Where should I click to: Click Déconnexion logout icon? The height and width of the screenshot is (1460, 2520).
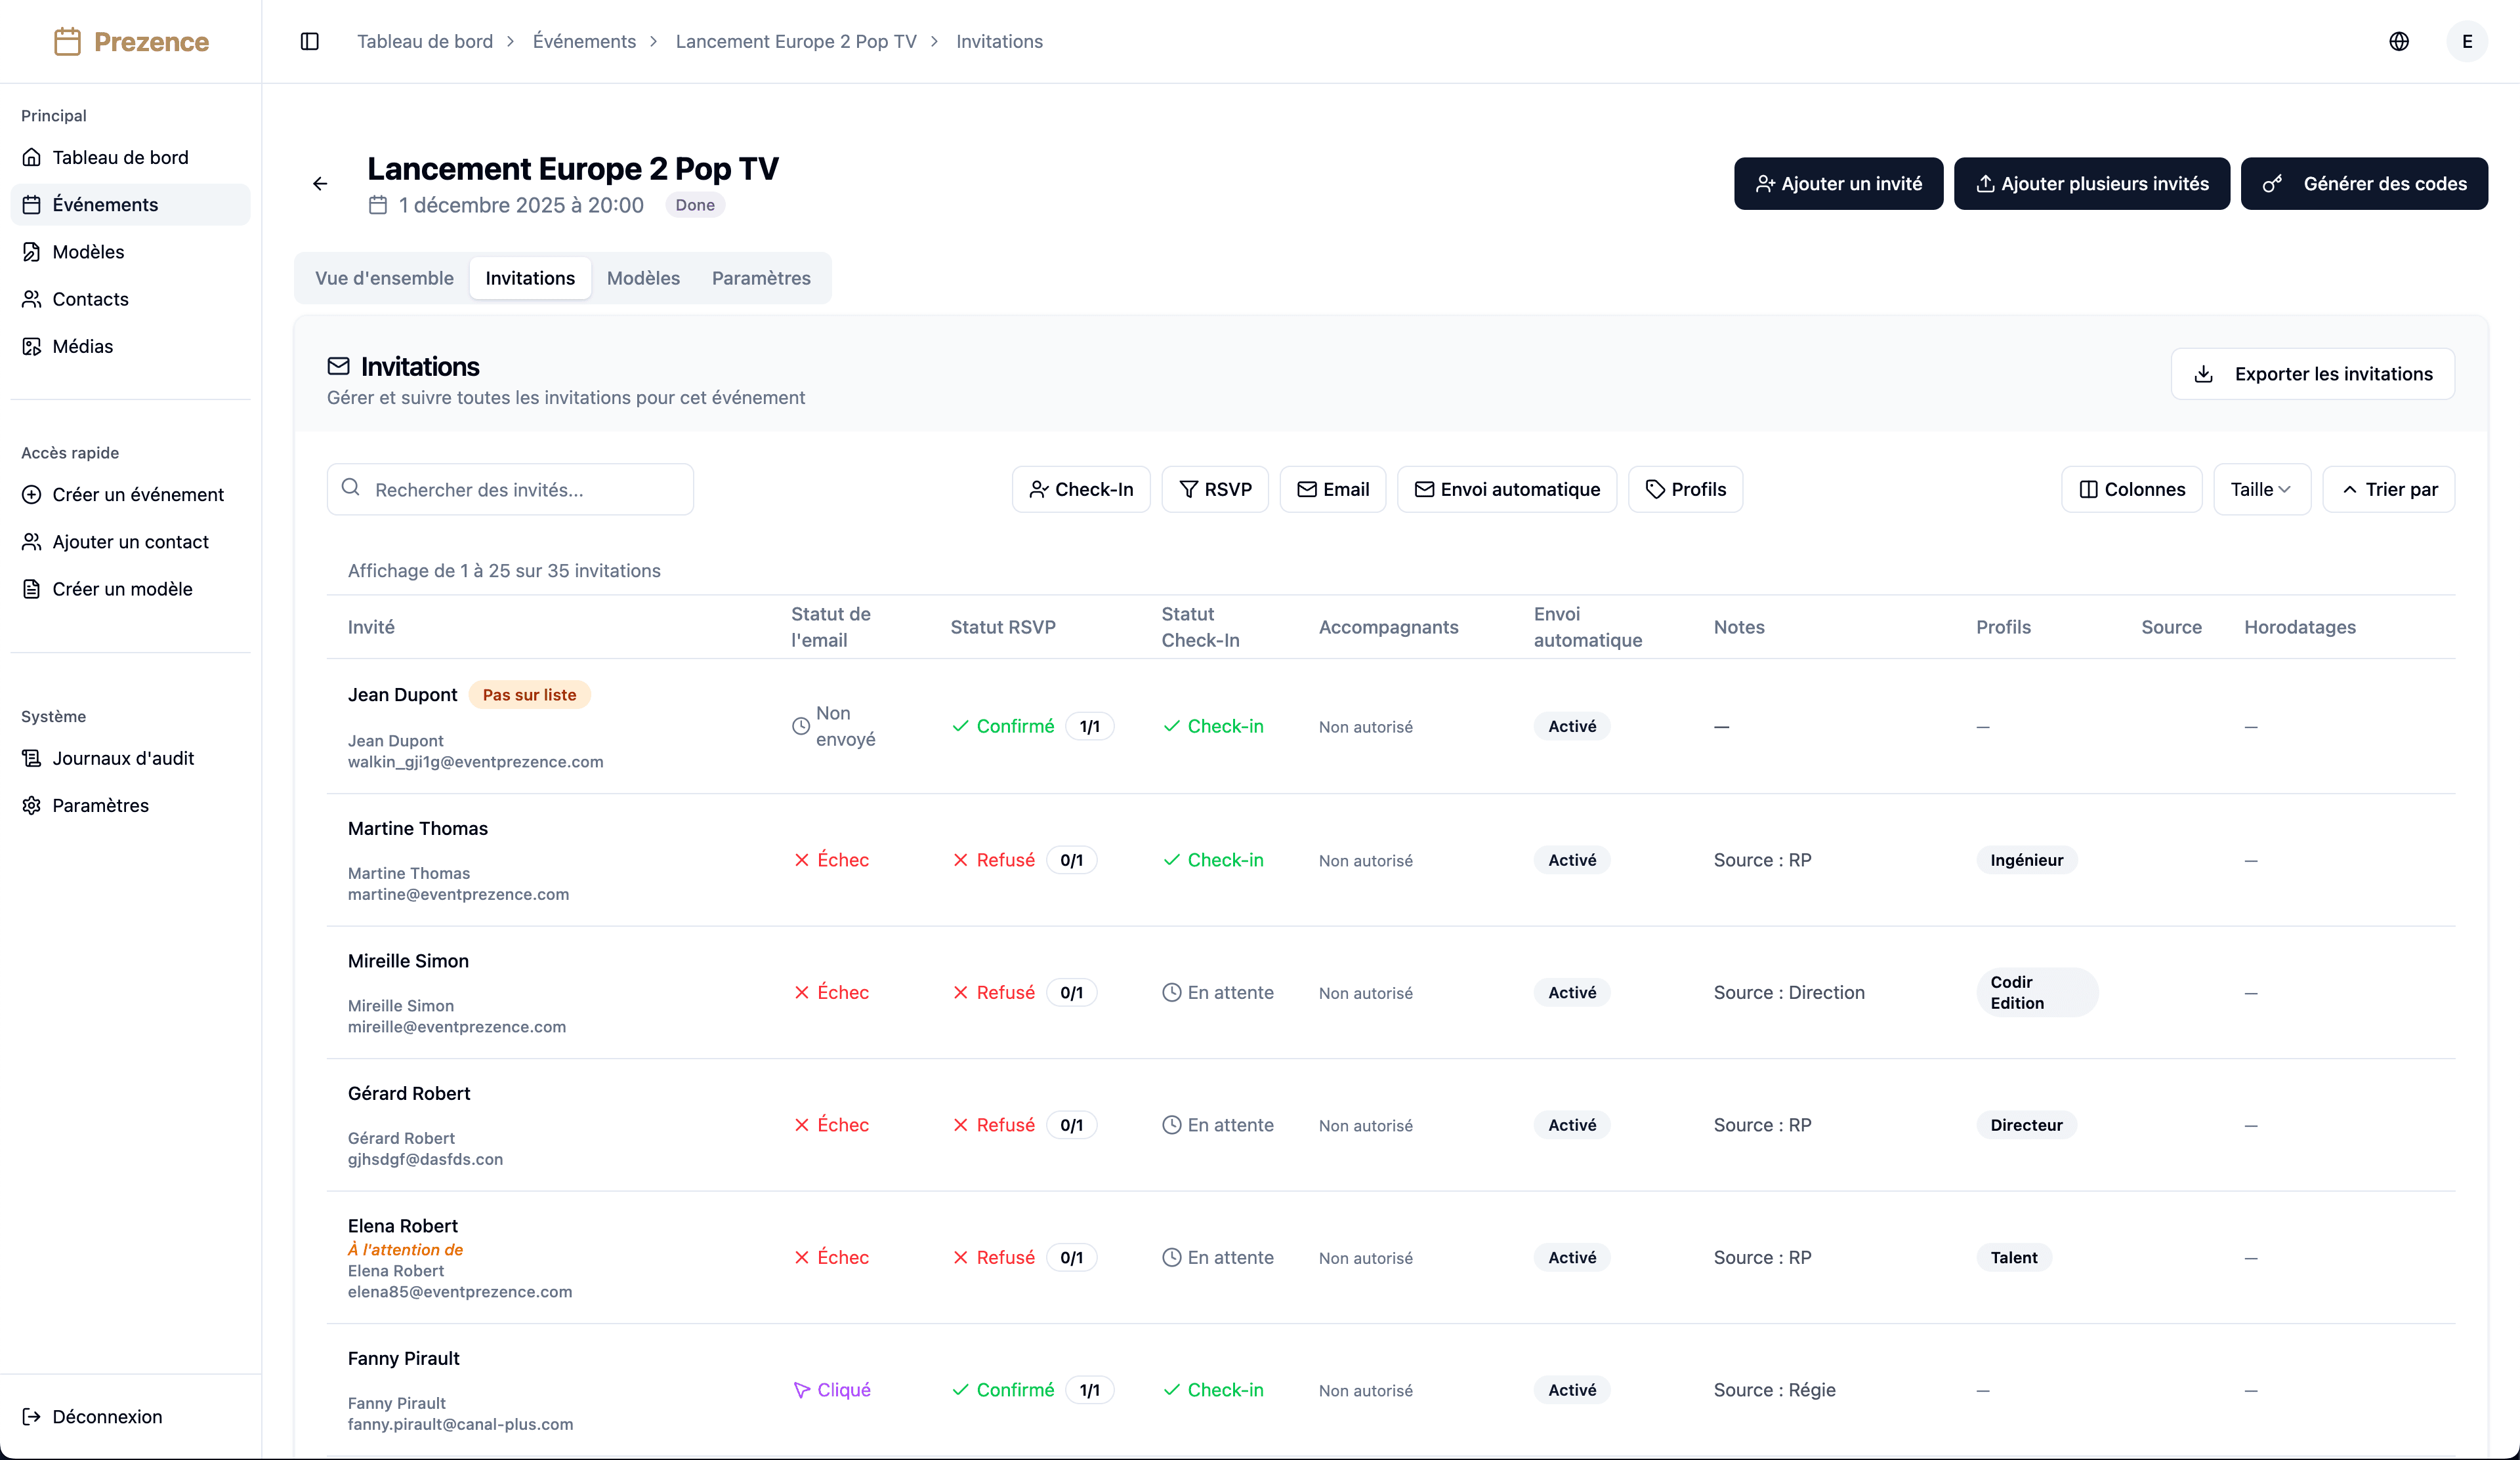[32, 1416]
